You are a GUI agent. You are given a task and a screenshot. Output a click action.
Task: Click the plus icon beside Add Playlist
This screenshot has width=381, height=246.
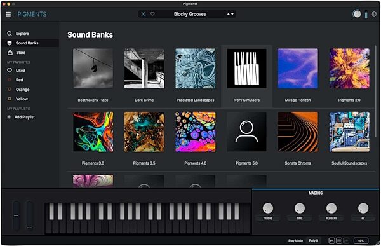pyautogui.click(x=9, y=117)
